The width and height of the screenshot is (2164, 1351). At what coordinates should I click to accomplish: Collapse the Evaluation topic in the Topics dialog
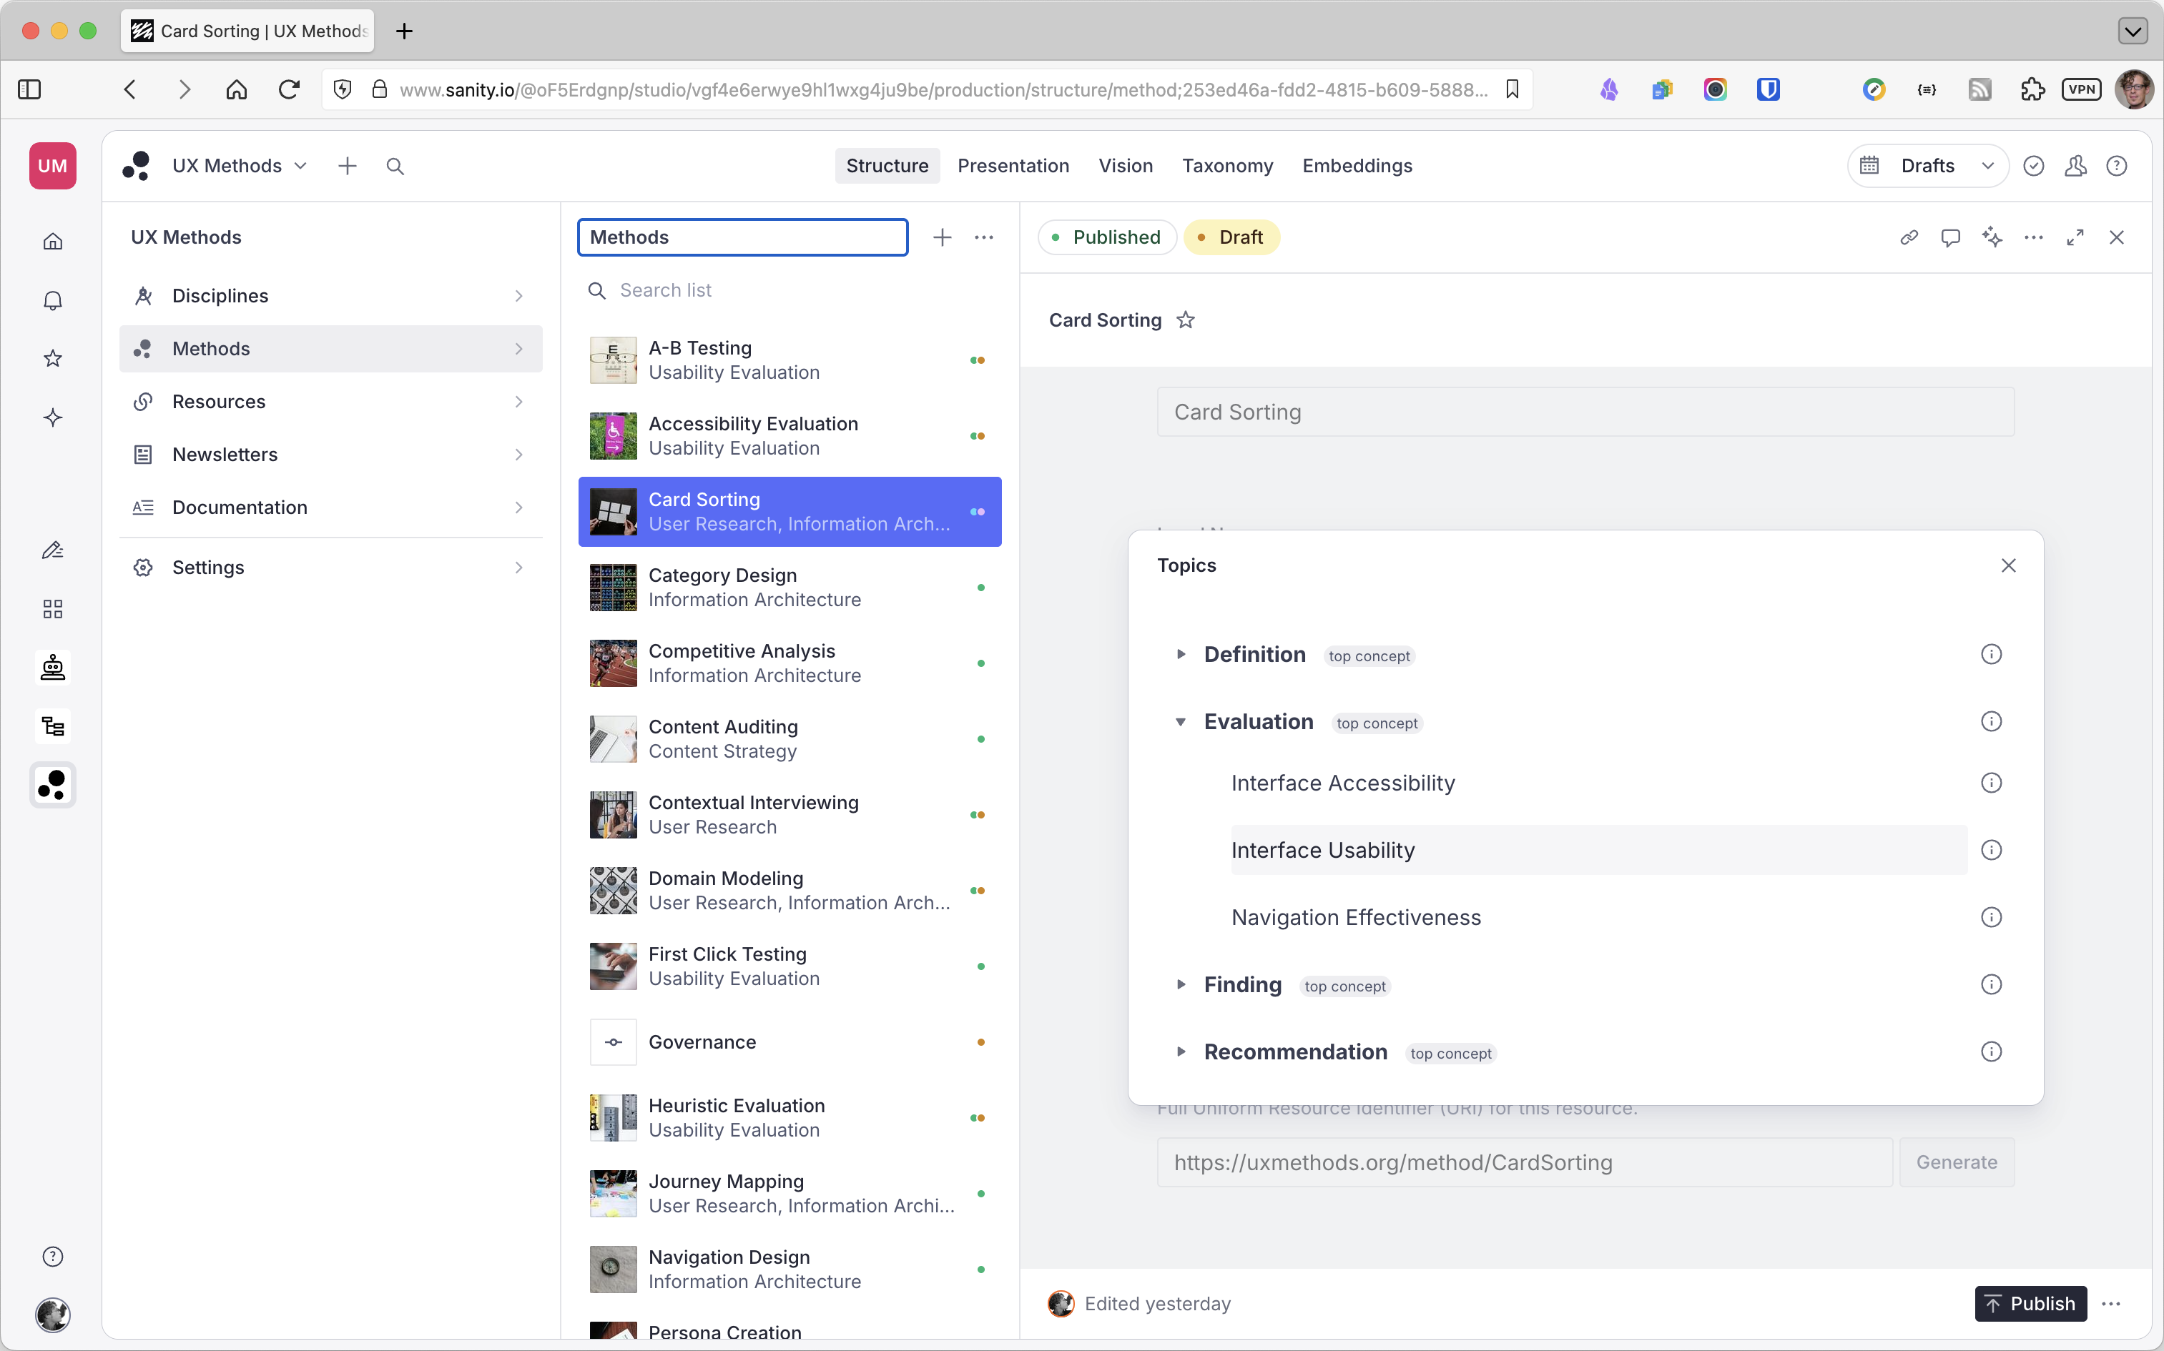(1181, 721)
